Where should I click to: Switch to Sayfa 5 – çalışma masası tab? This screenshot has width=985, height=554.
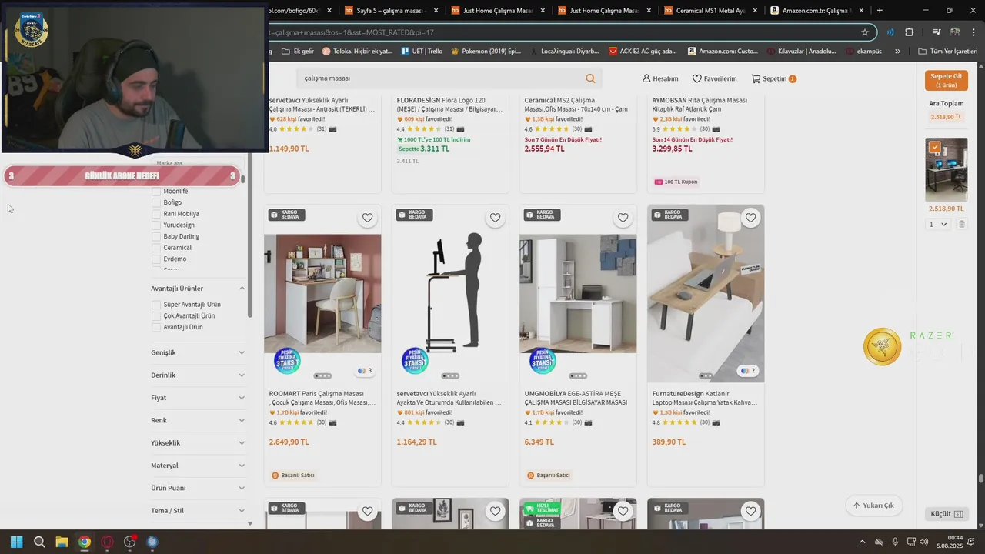pyautogui.click(x=392, y=11)
